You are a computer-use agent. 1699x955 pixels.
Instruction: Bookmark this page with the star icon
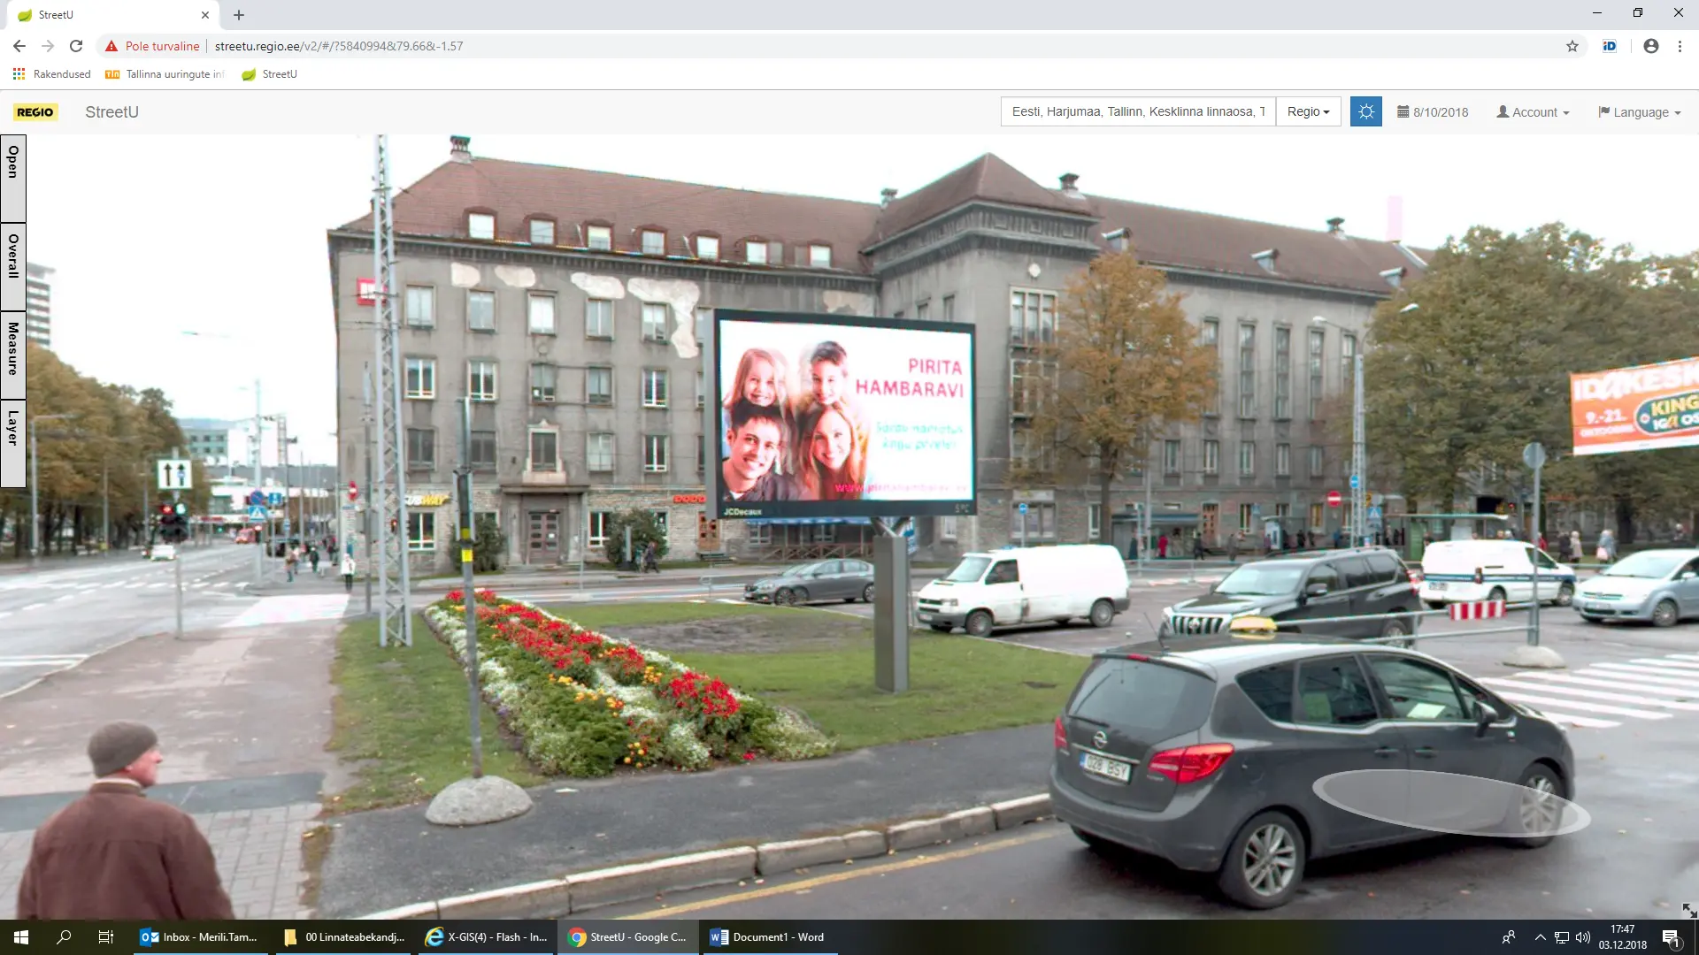coord(1572,46)
